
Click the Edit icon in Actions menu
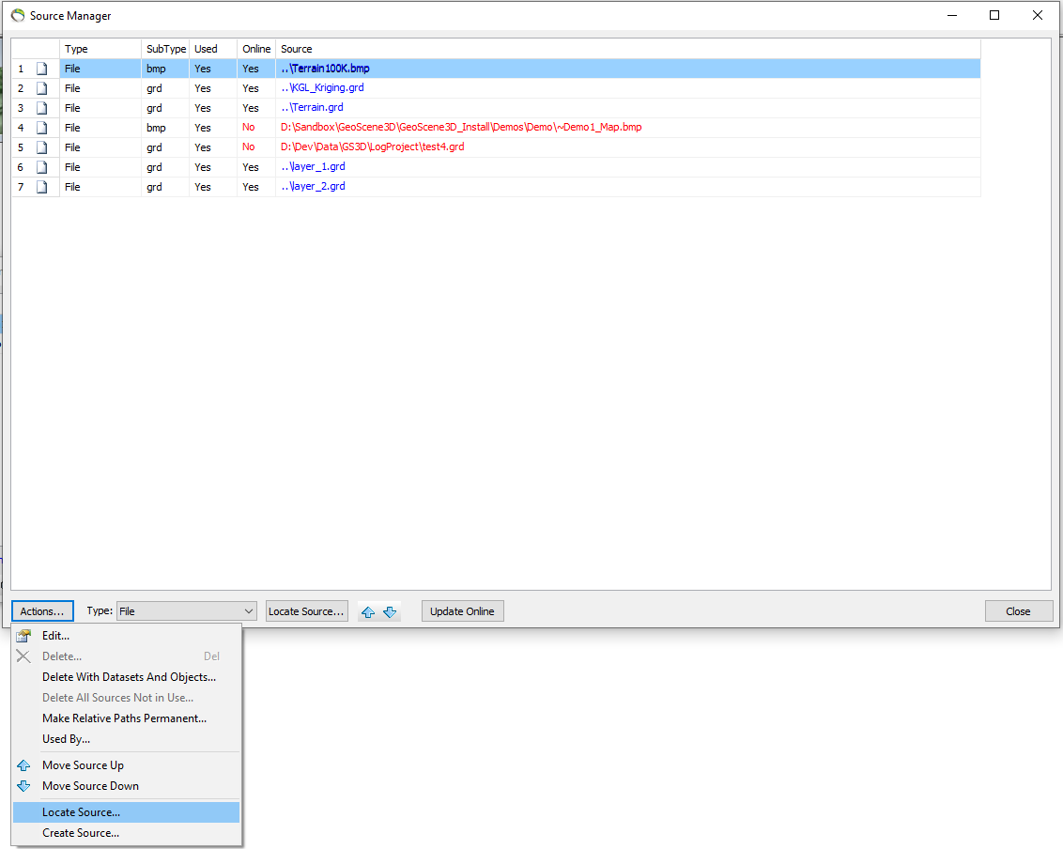(x=23, y=636)
